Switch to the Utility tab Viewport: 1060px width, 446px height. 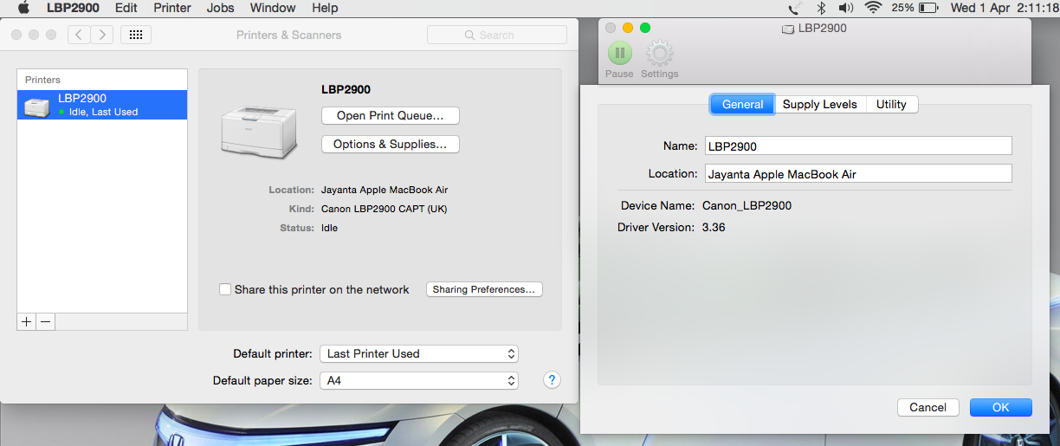[x=891, y=104]
